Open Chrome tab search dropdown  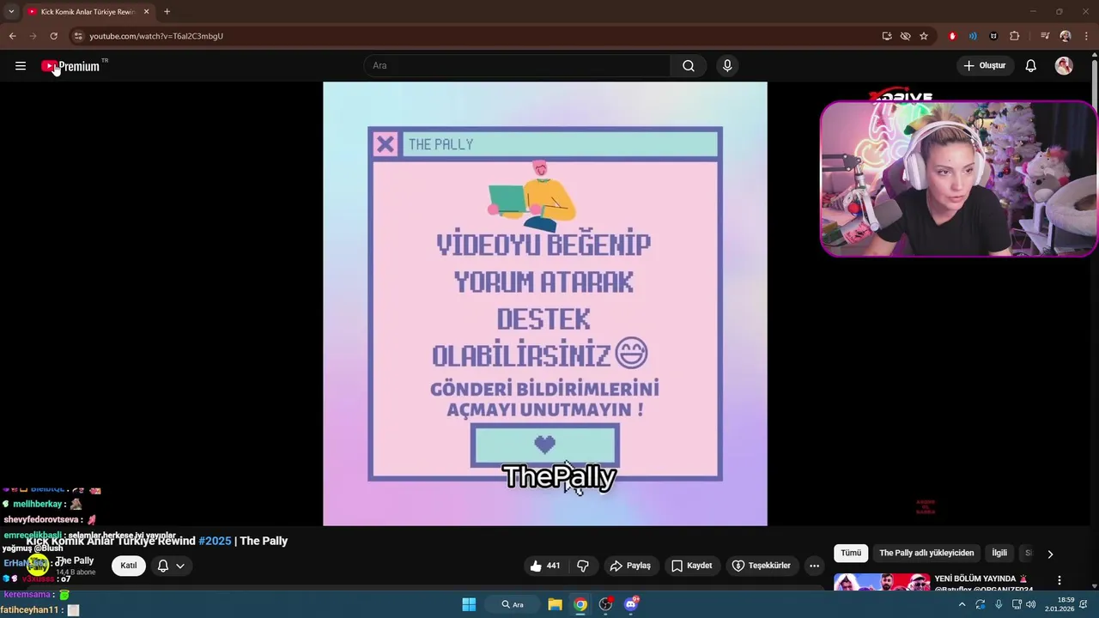pyautogui.click(x=11, y=12)
